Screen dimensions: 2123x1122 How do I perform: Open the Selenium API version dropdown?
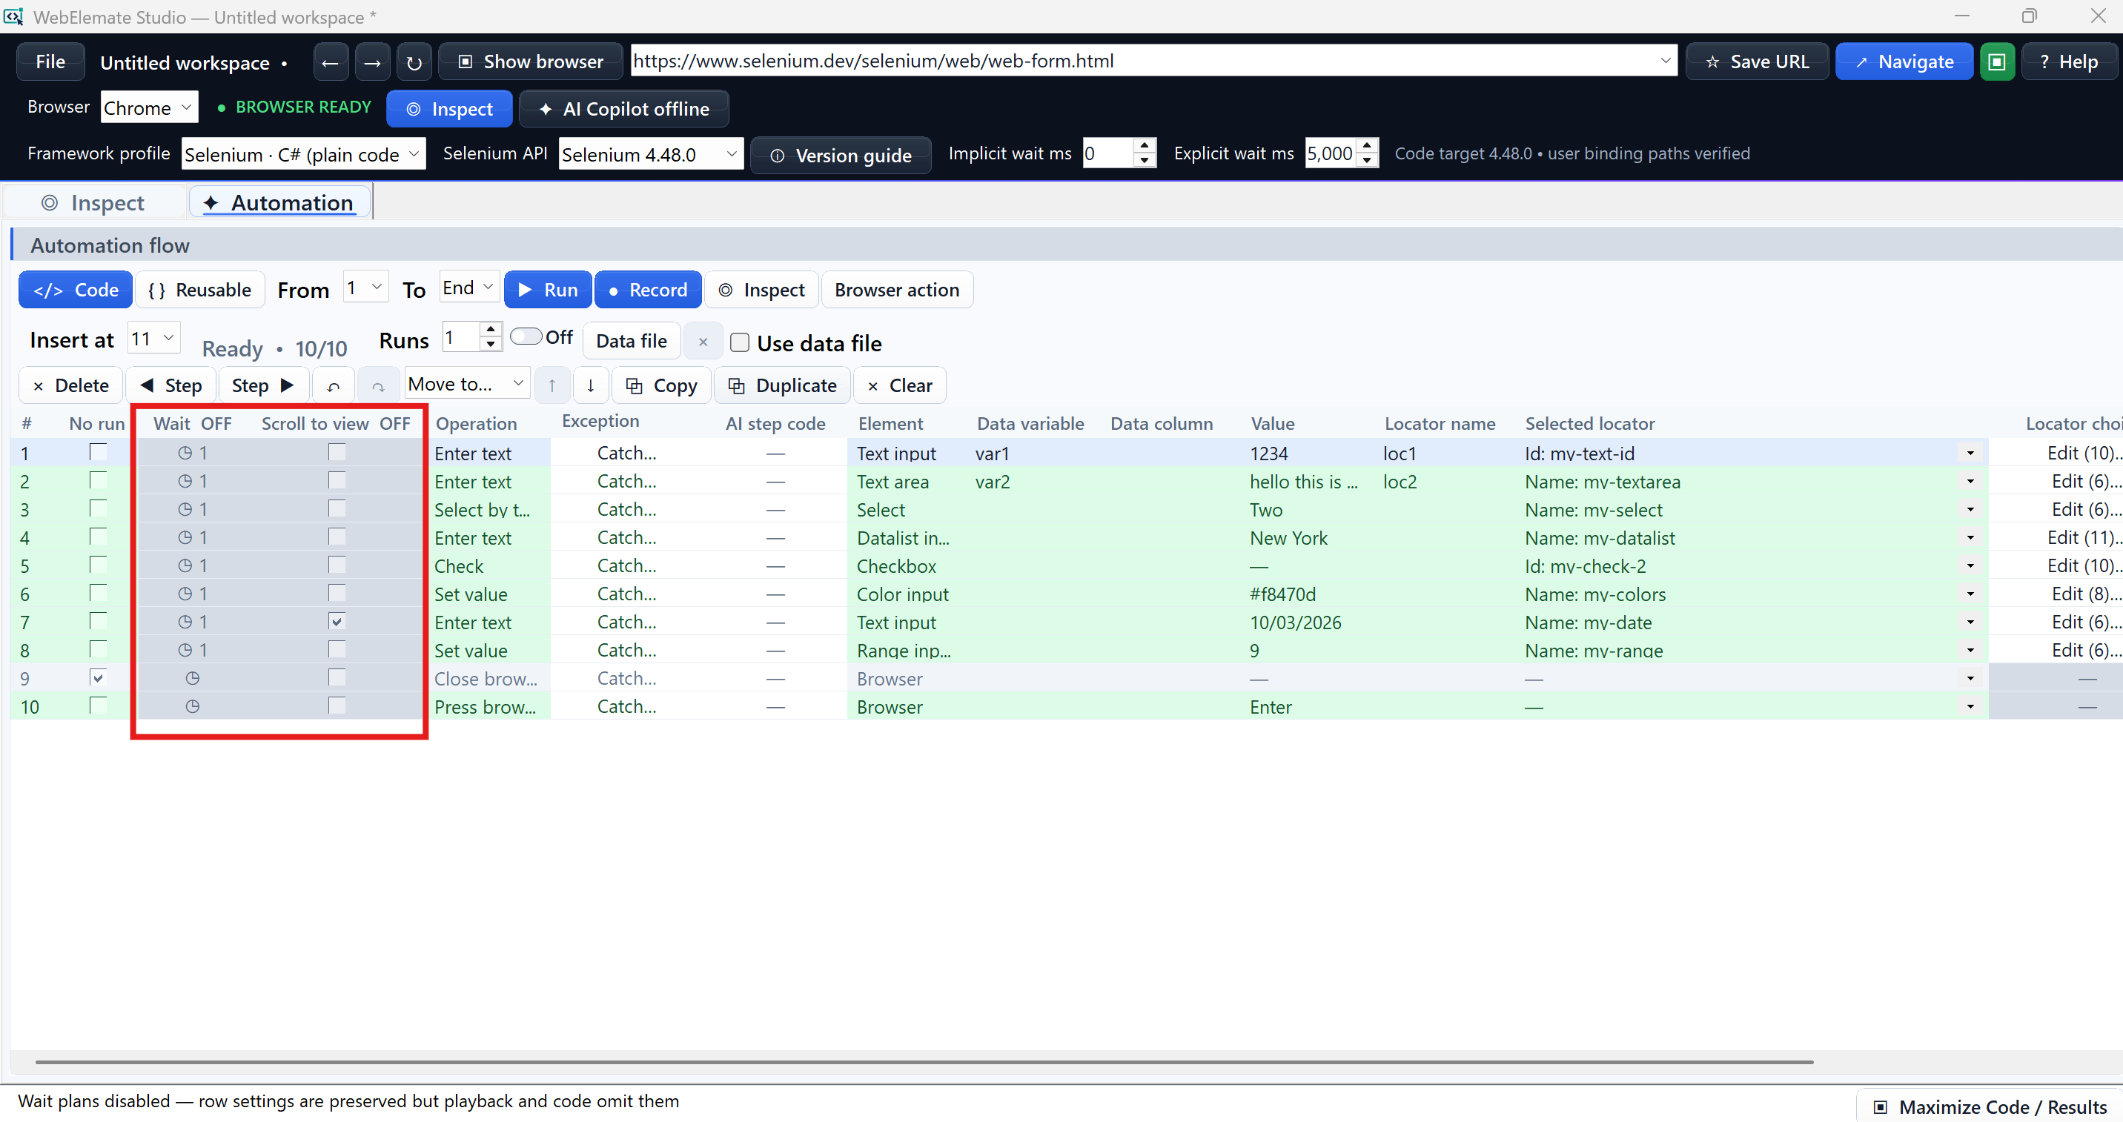(650, 155)
